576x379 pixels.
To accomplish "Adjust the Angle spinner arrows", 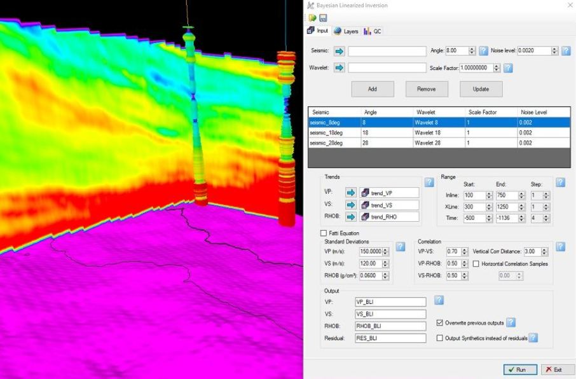I will 472,51.
